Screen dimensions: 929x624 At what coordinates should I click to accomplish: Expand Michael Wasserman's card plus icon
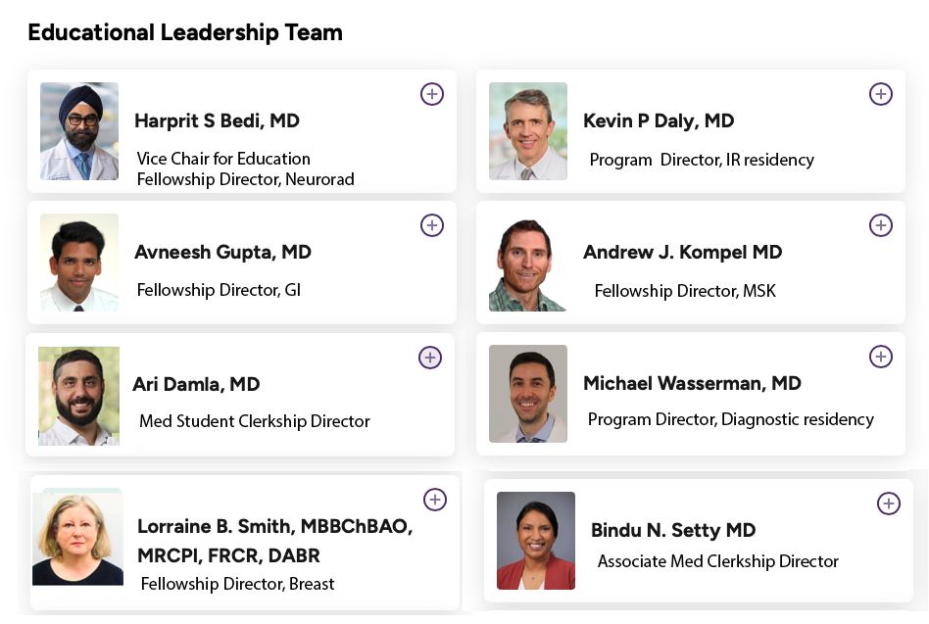coord(881,357)
